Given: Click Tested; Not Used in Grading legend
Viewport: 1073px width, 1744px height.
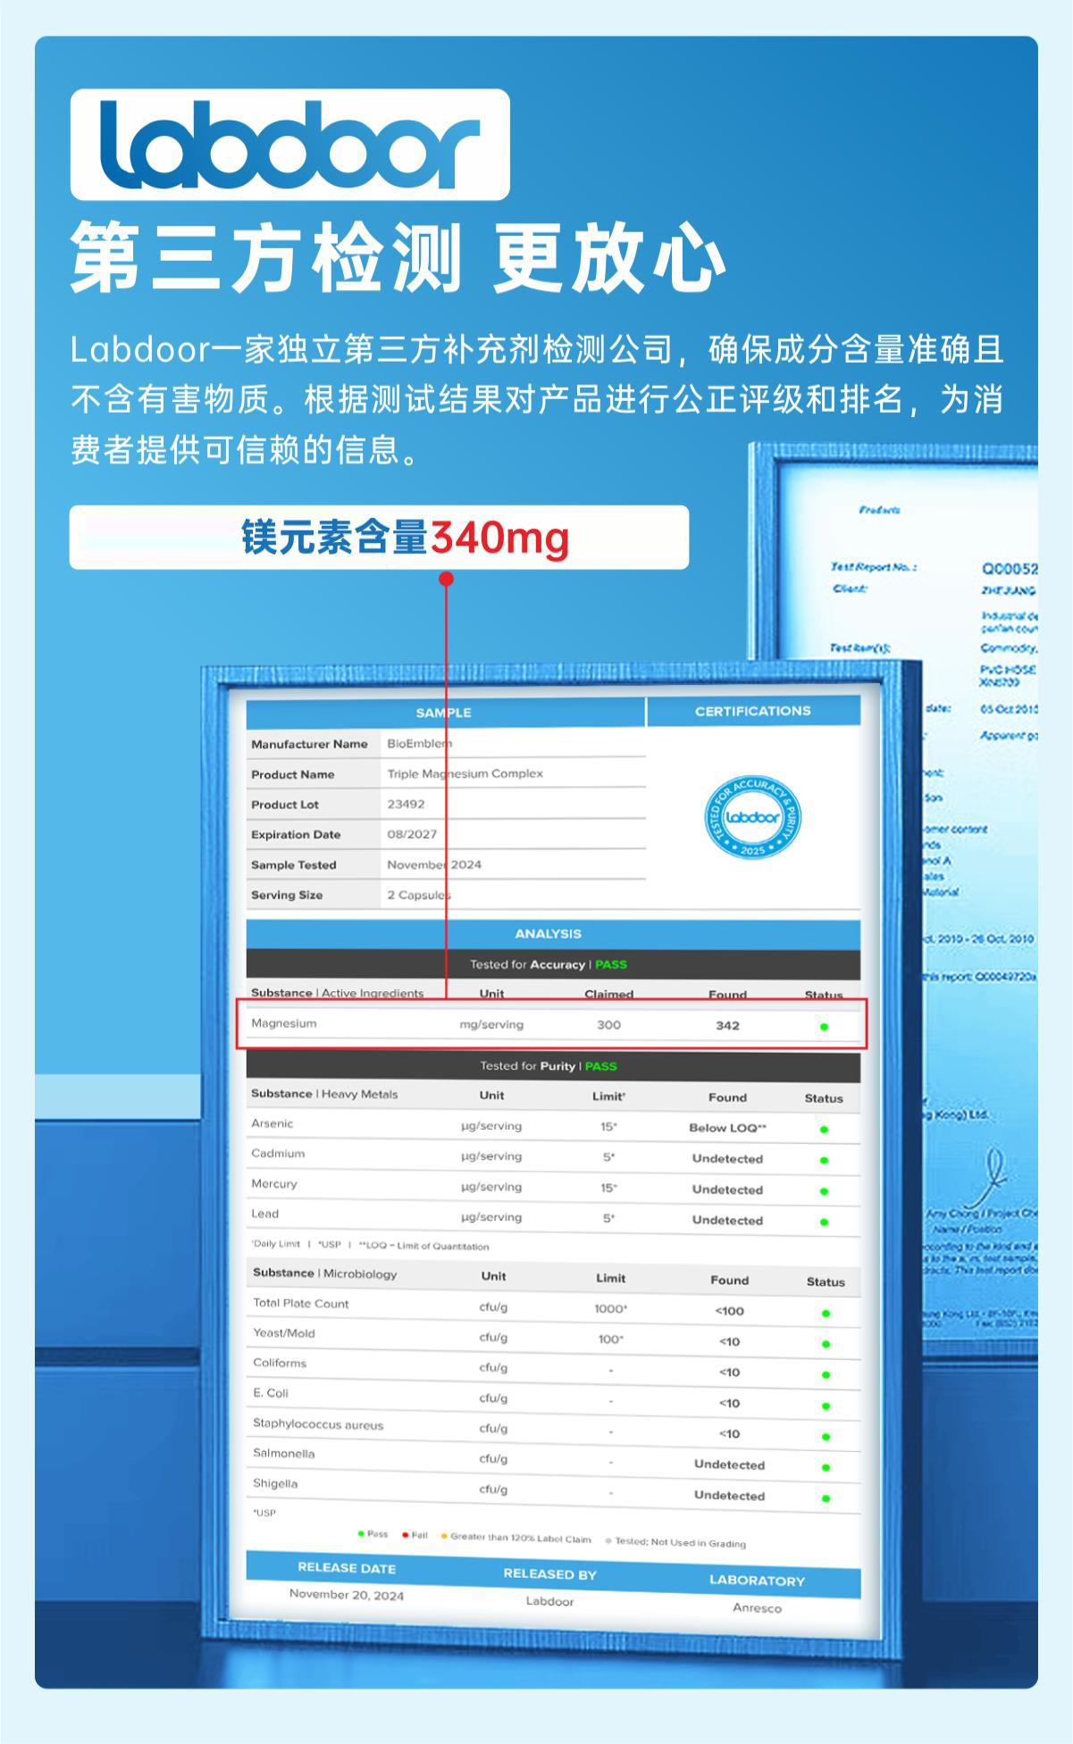Looking at the screenshot, I should (675, 1542).
